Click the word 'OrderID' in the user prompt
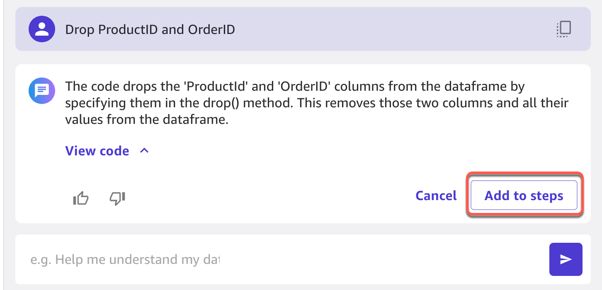 [x=211, y=29]
